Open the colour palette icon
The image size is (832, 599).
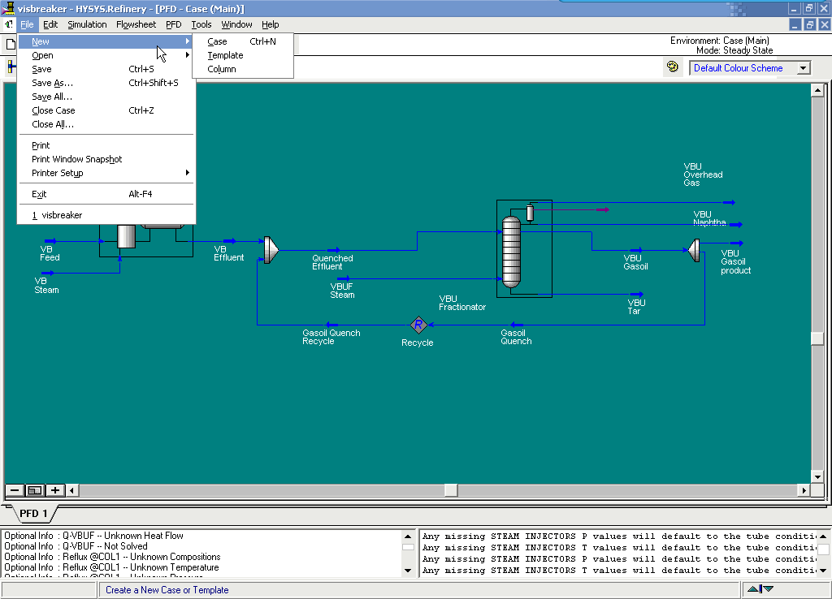[x=672, y=67]
